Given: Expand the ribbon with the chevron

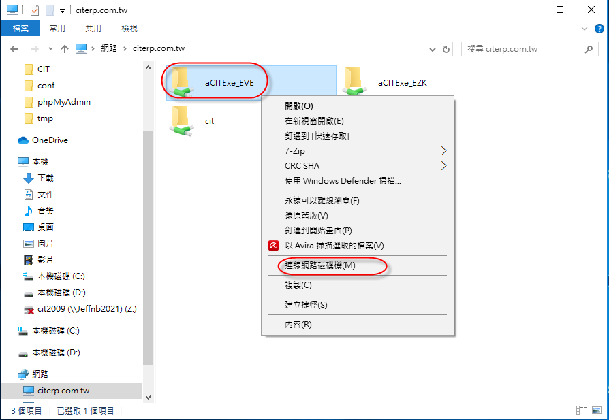Looking at the screenshot, I should click(x=584, y=29).
